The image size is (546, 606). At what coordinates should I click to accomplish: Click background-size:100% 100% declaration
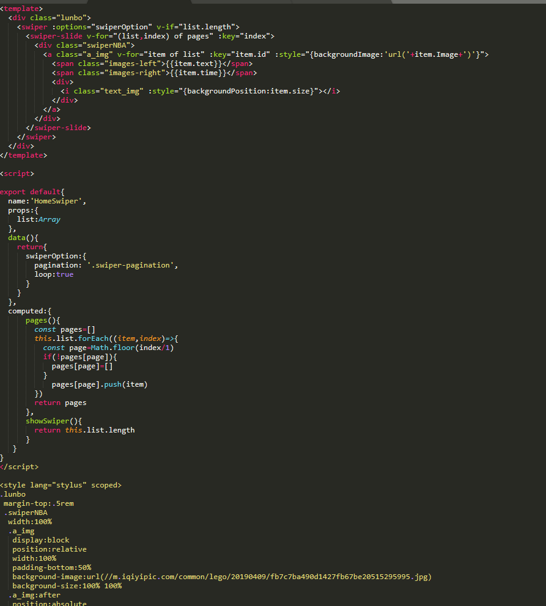67,586
